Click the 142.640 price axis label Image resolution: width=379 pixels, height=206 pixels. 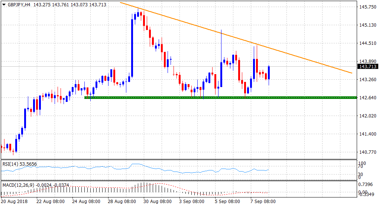coord(367,98)
